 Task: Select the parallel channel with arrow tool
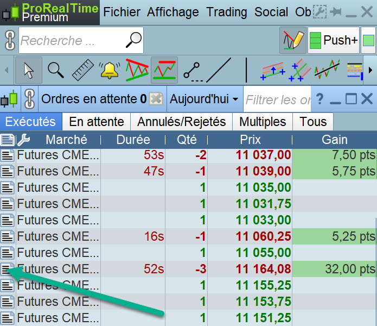pos(273,71)
